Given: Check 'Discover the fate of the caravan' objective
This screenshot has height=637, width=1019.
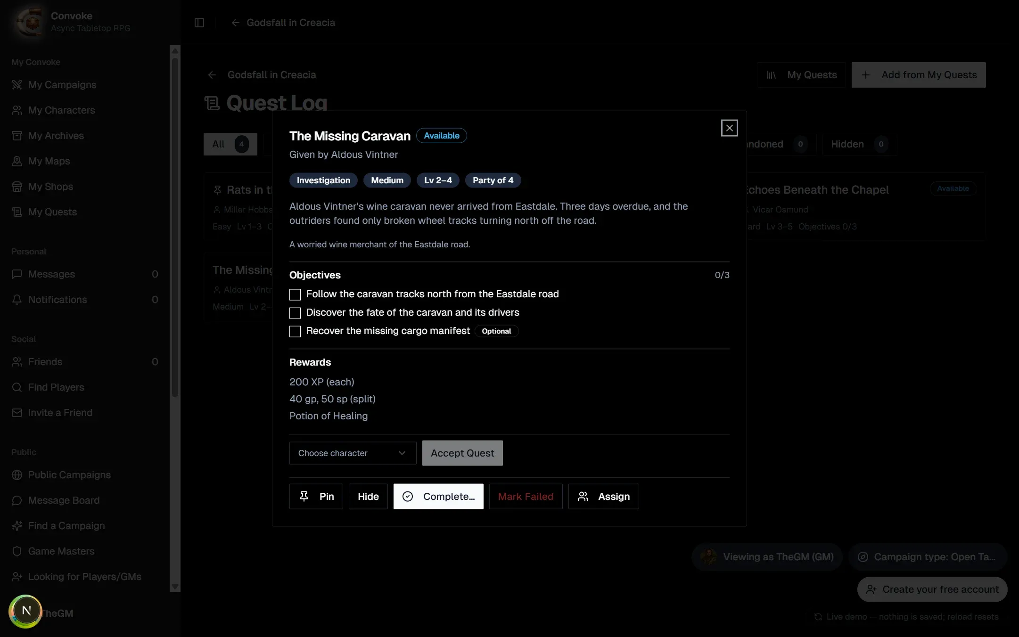Looking at the screenshot, I should click(295, 313).
